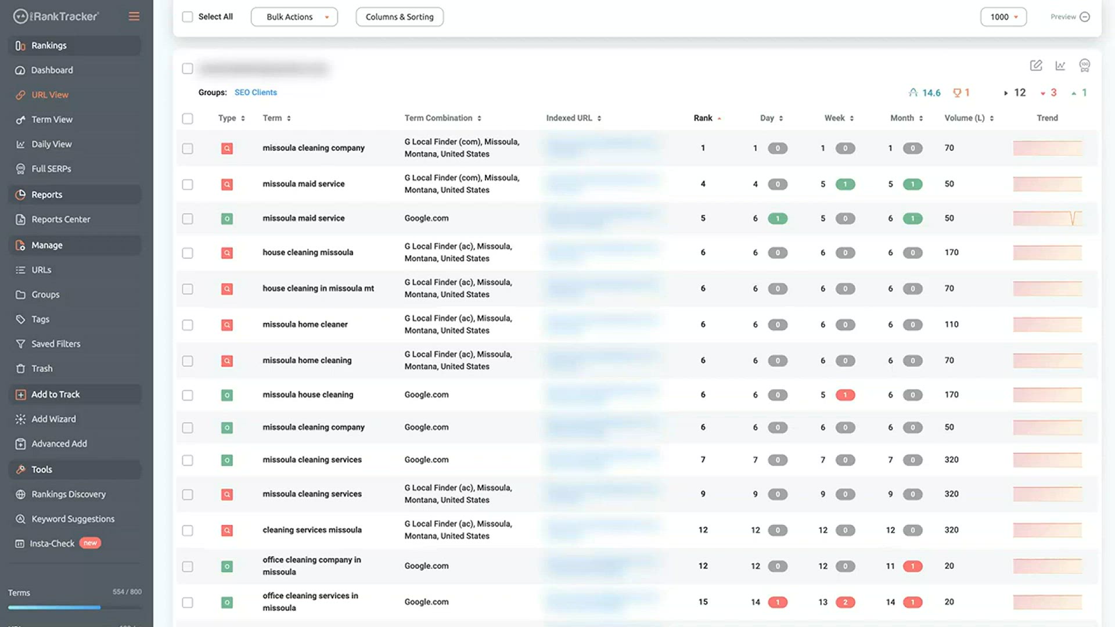Screen dimensions: 1115x627
Task: Click the Advanced Add icon
Action: 20,444
